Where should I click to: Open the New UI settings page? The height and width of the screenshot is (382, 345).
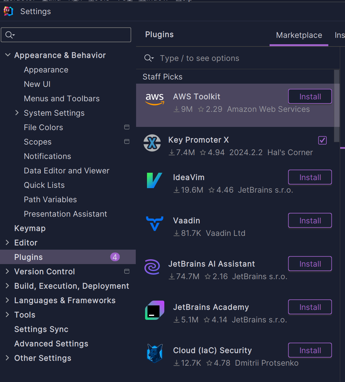tap(37, 84)
